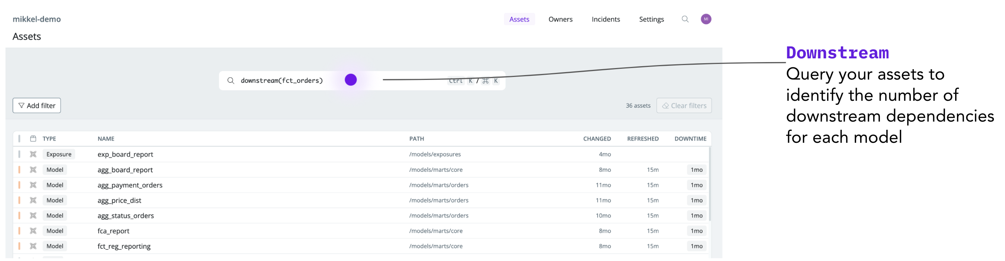Open the agg_payment_orders asset
The image size is (1005, 261).
[130, 185]
